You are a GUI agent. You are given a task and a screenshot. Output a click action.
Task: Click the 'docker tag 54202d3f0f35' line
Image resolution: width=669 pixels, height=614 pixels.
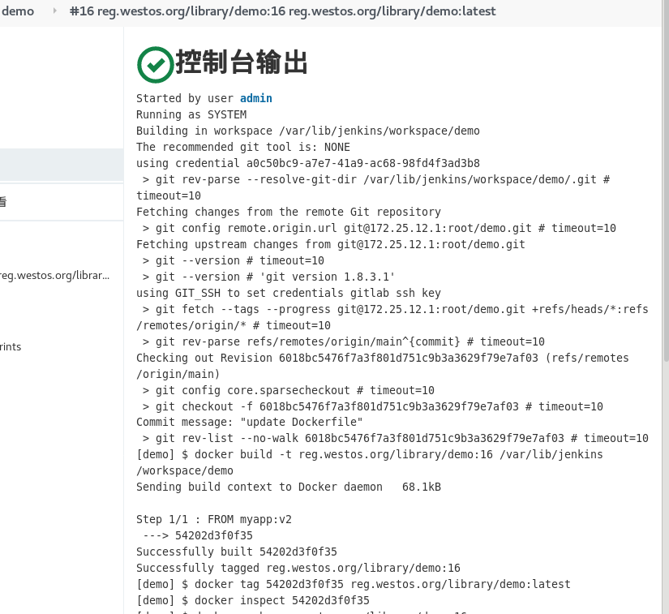click(354, 584)
